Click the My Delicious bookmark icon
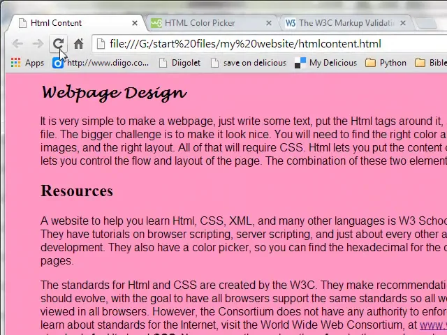Image resolution: width=447 pixels, height=335 pixels. (x=300, y=63)
